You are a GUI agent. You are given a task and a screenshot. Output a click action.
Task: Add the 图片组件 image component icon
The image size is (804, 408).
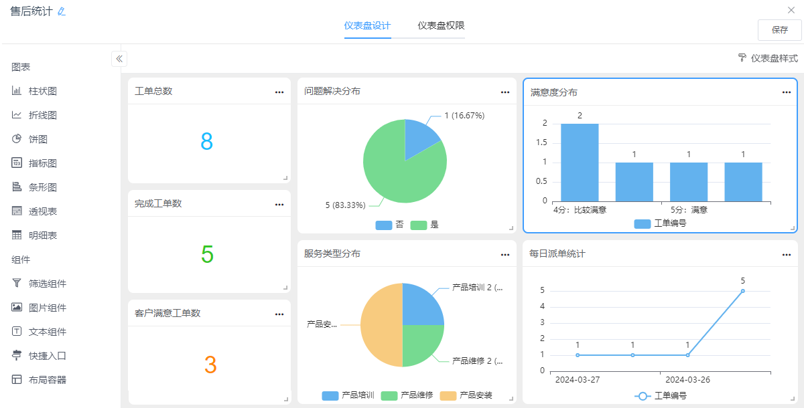tap(17, 308)
